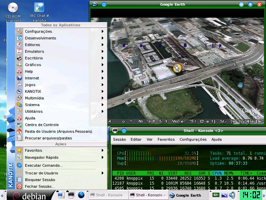Expand the Editores submenu arrow
Screen dimensions: 266x200
(102, 45)
